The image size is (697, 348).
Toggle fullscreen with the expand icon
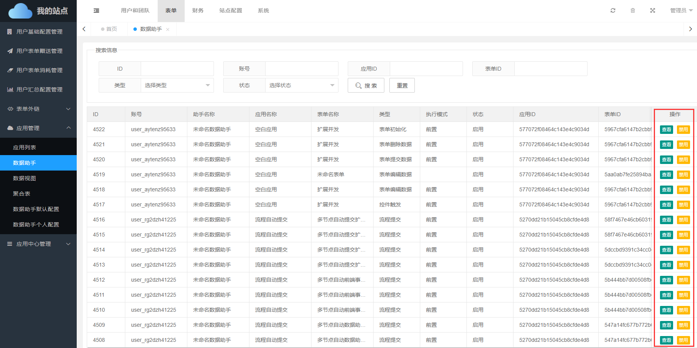tap(653, 10)
